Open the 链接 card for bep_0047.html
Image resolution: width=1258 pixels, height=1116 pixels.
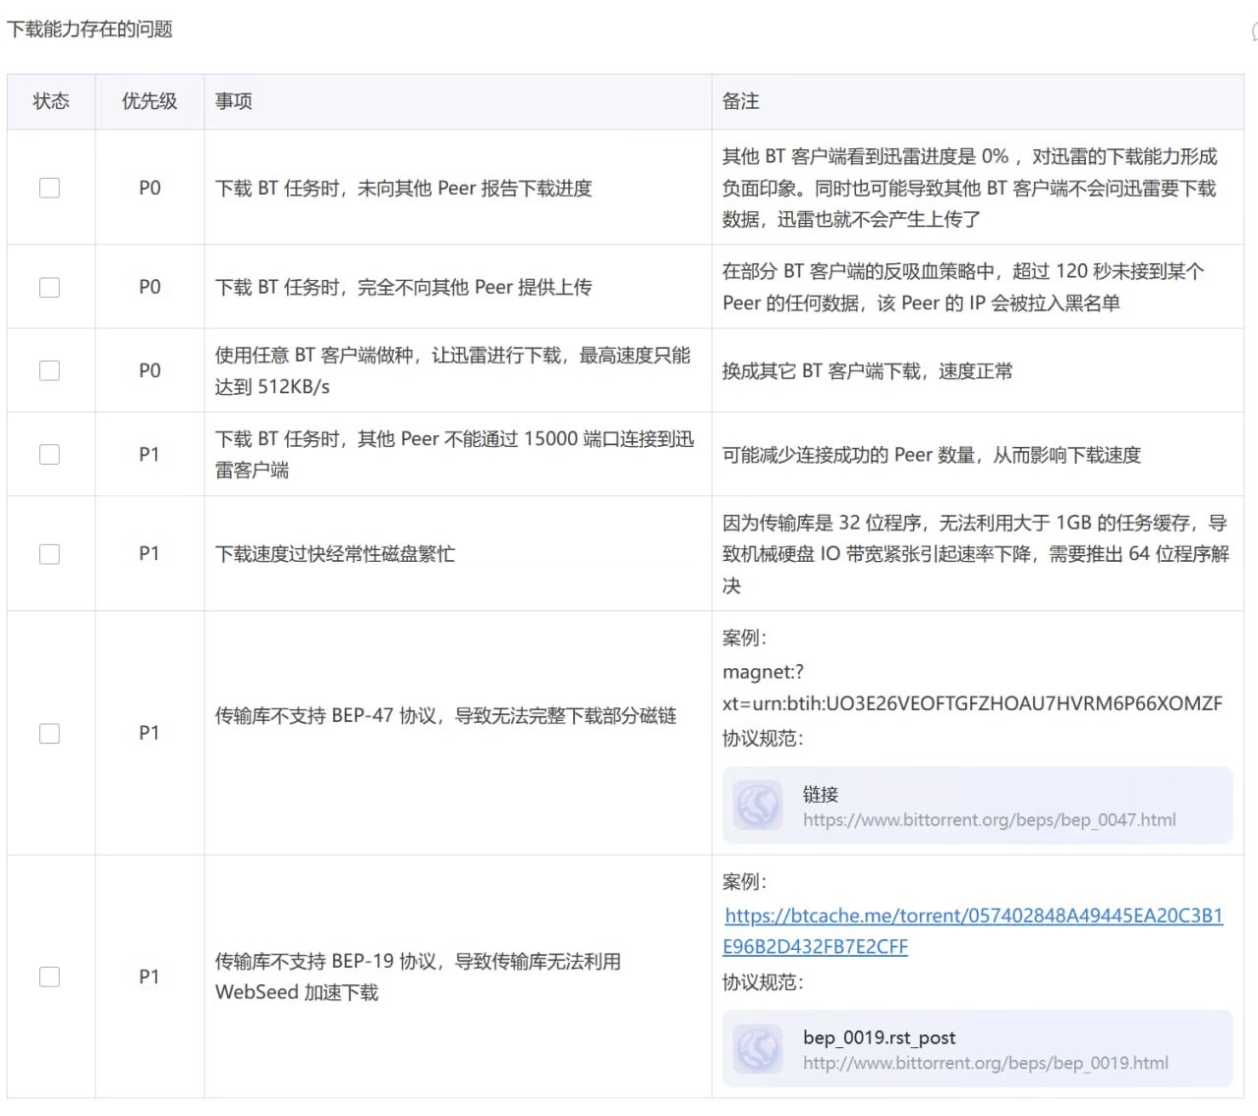[x=977, y=806]
